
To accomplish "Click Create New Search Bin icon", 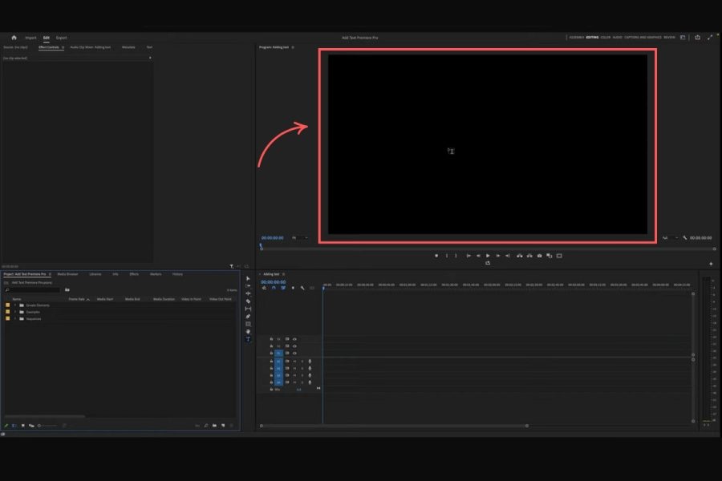I will tap(67, 290).
